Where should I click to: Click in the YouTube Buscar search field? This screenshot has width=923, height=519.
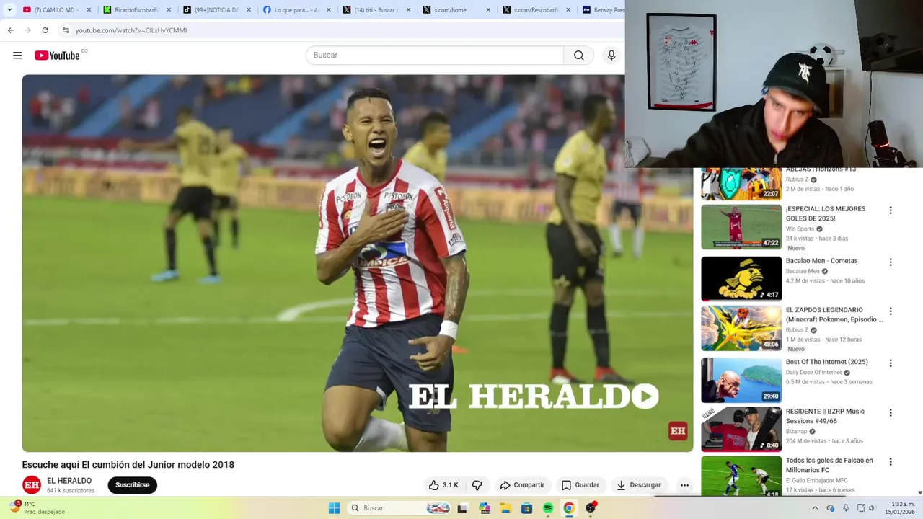[435, 56]
